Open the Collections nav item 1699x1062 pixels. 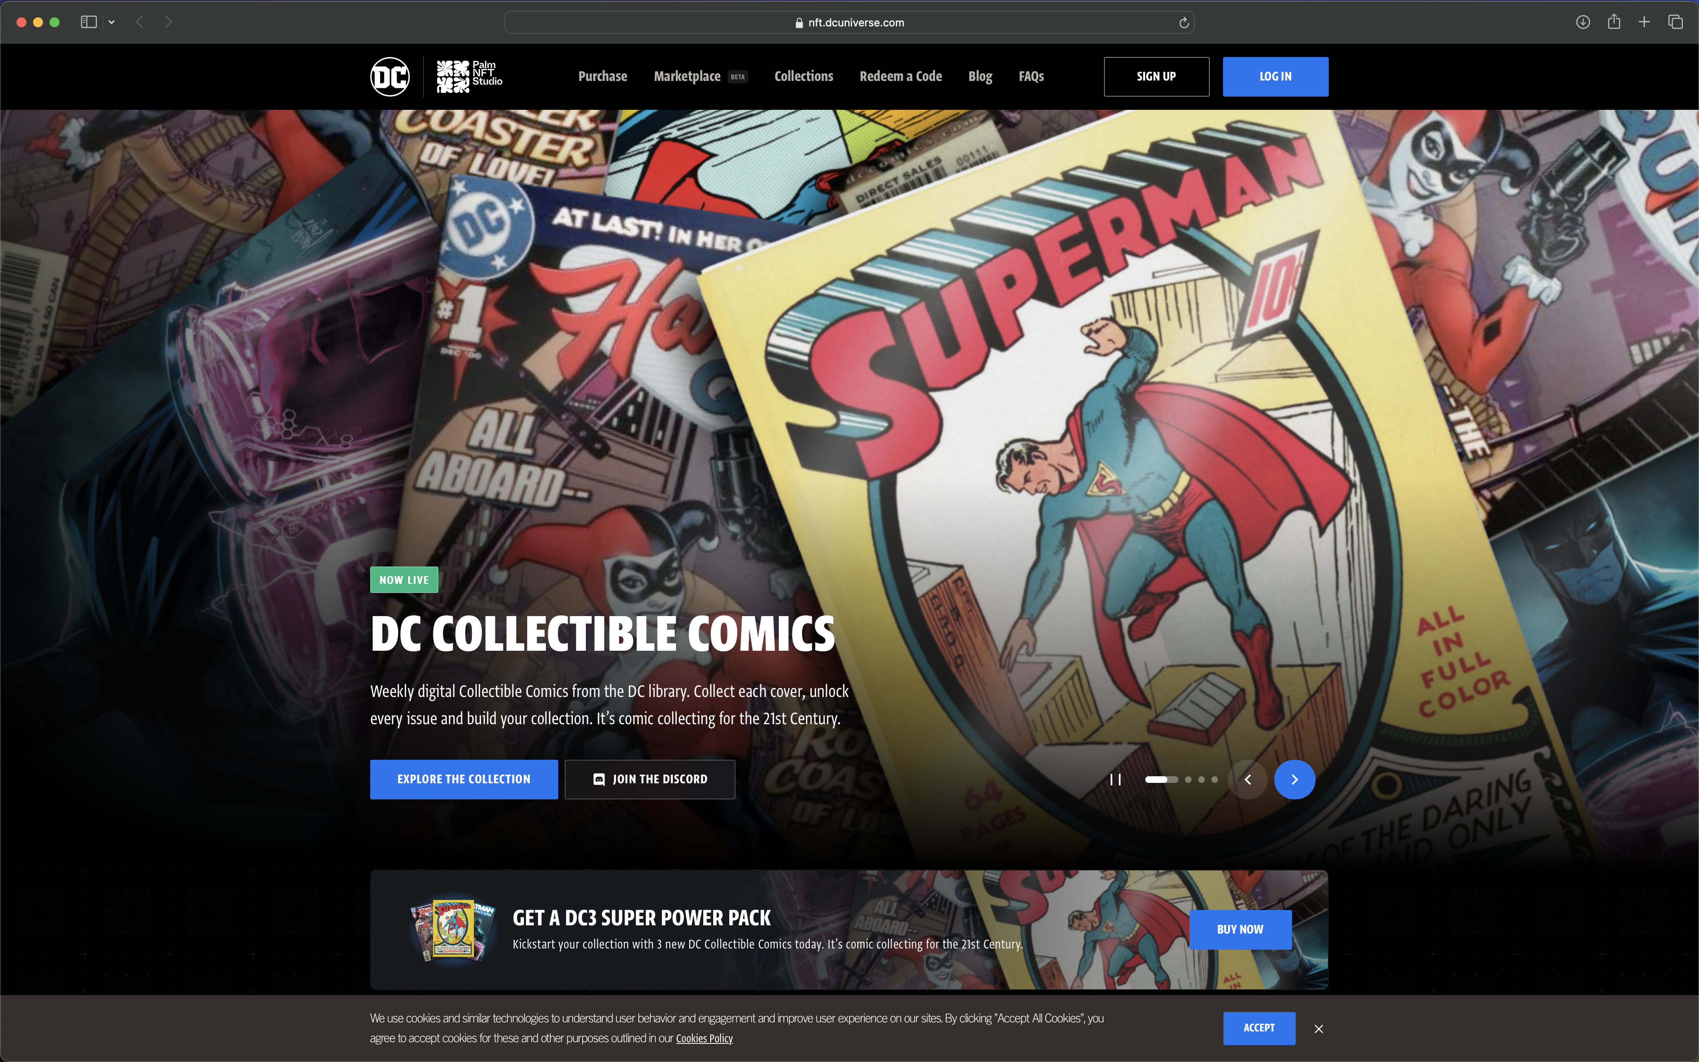click(x=803, y=76)
